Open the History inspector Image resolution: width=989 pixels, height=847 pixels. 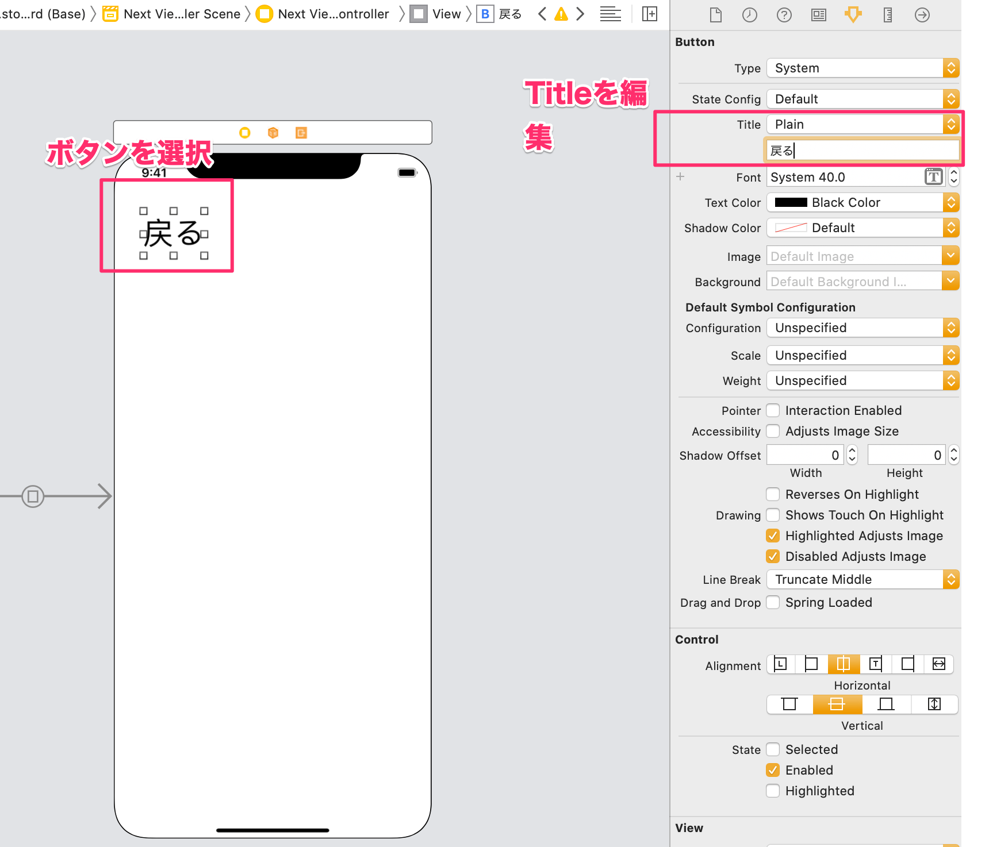click(749, 15)
